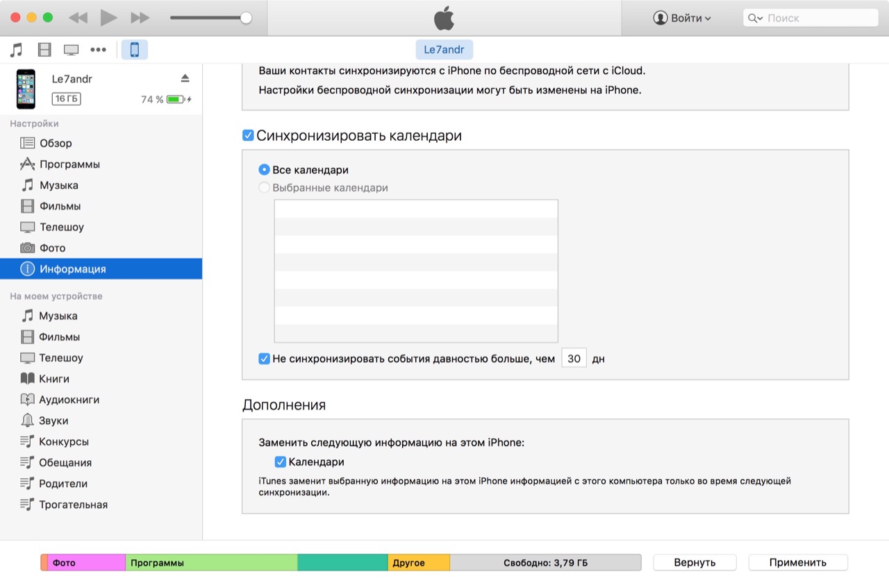This screenshot has width=889, height=585.
Task: Expand search options magnifier dropdown
Action: coord(755,19)
